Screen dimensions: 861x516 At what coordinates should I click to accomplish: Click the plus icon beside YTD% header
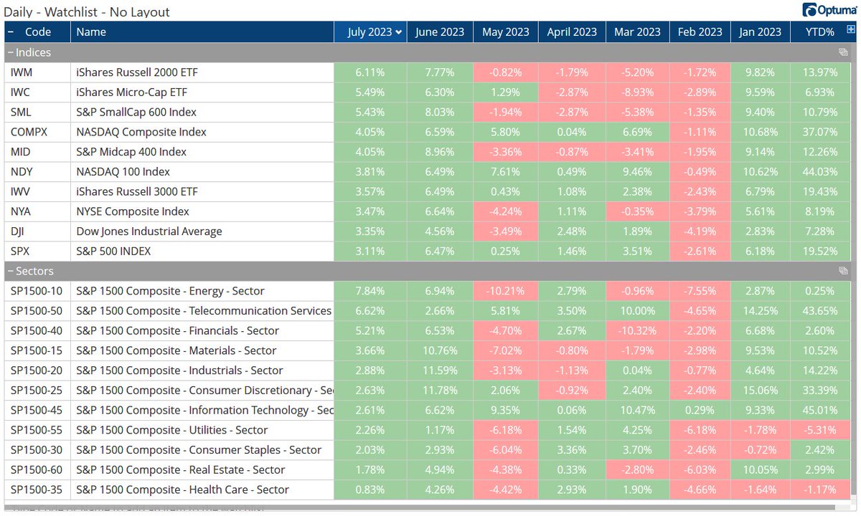(850, 32)
